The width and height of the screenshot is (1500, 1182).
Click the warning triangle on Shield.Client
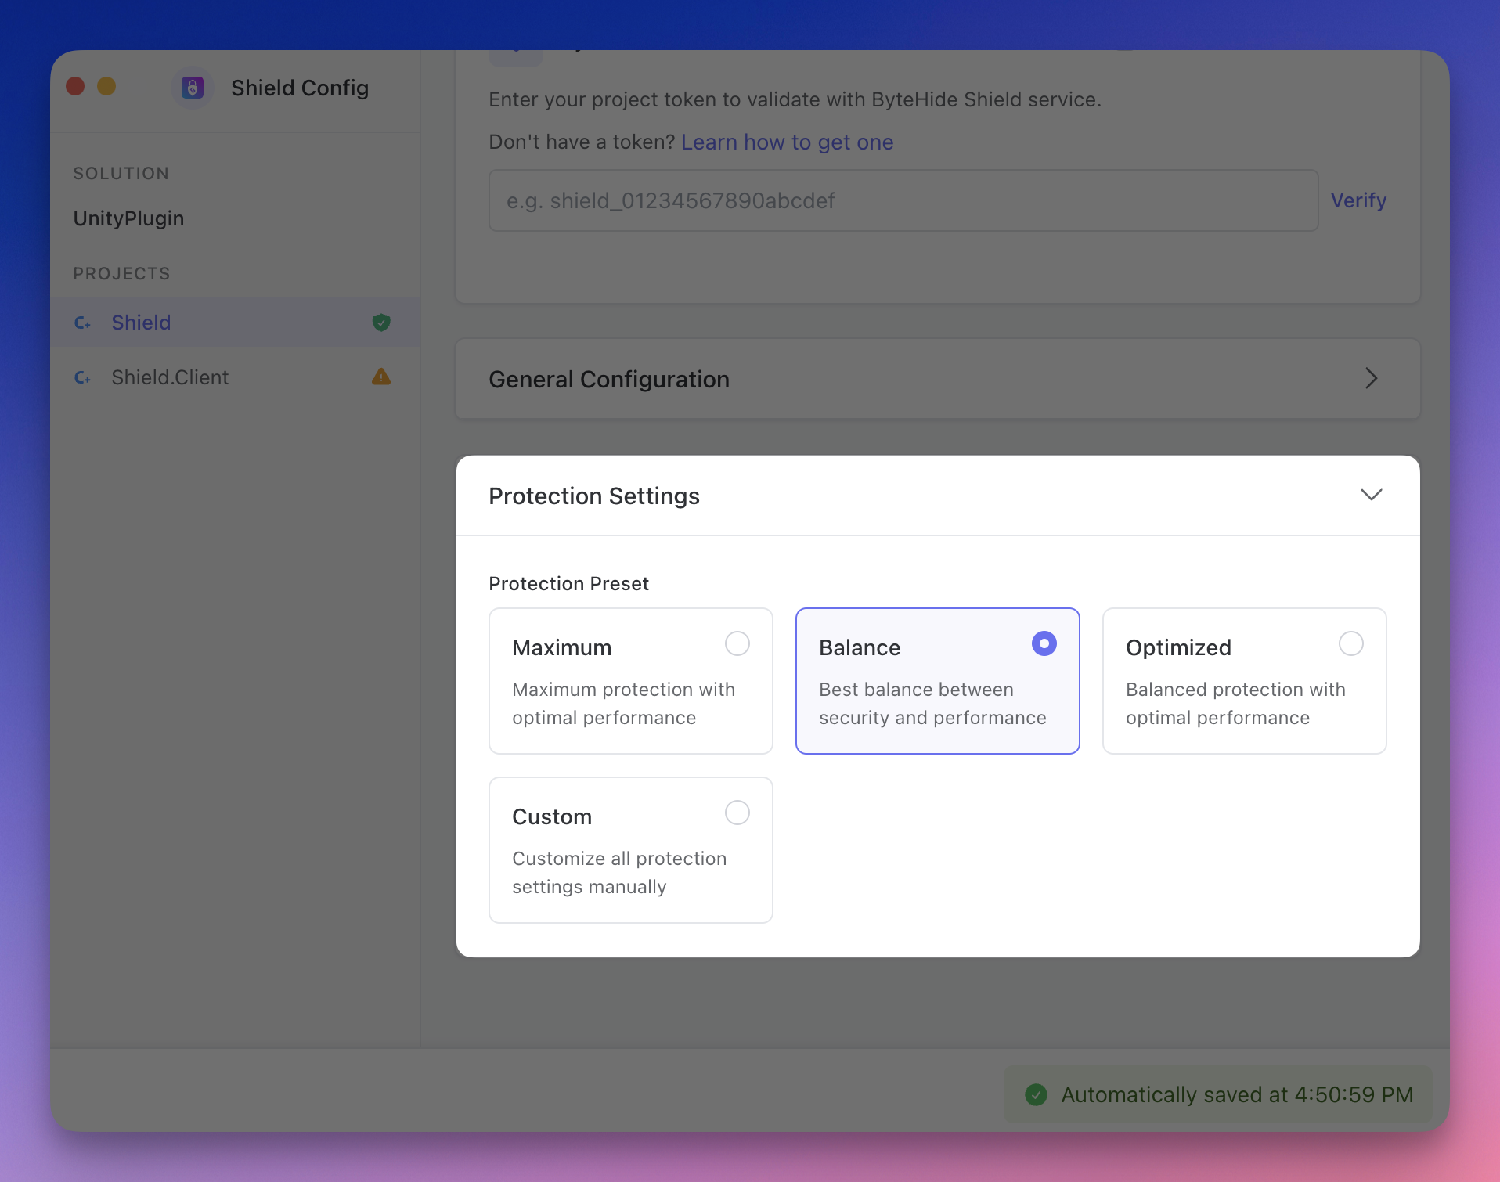coord(381,377)
